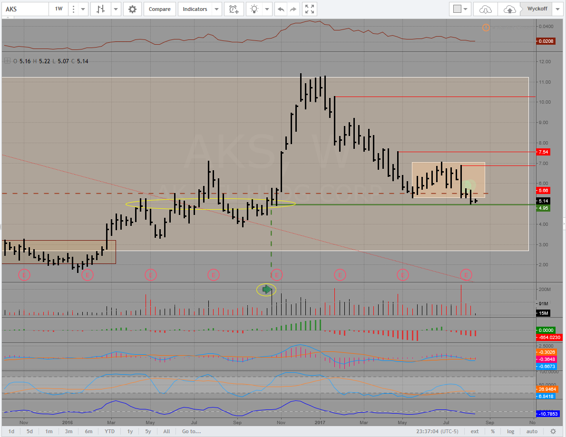This screenshot has width=566, height=437.
Task: Click the Go to... button
Action: [x=191, y=431]
